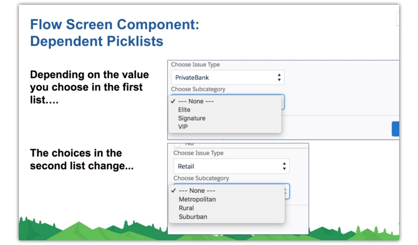Select the partially hidden No radio button
This screenshot has width=418, height=245.
(178, 143)
